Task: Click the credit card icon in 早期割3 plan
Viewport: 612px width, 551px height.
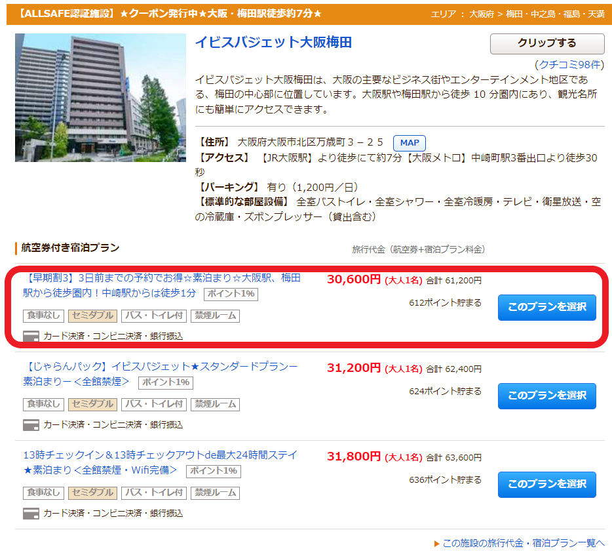Action: [x=31, y=336]
